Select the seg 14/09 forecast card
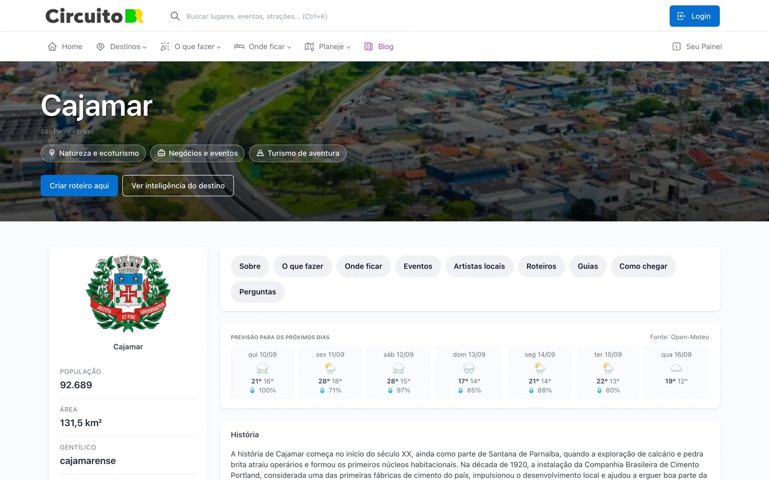 [x=540, y=372]
